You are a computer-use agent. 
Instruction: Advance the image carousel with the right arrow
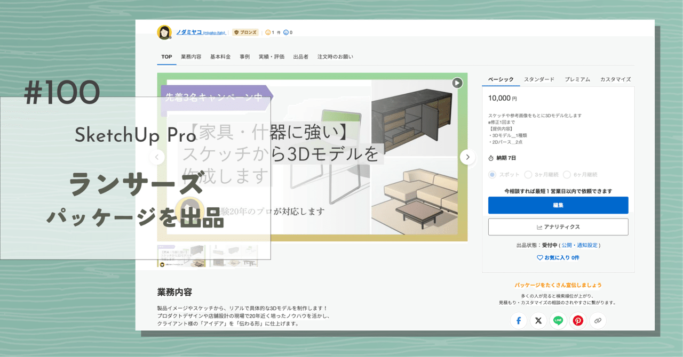[x=467, y=157]
